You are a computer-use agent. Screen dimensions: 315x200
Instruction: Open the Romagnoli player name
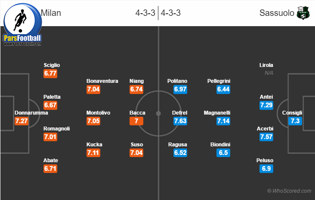pyautogui.click(x=56, y=129)
